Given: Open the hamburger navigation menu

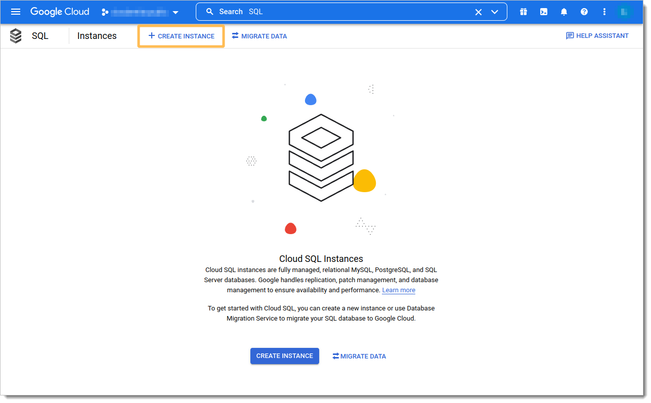Looking at the screenshot, I should click(16, 12).
